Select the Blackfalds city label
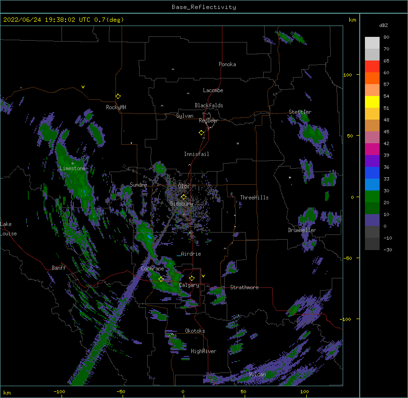 [x=209, y=105]
